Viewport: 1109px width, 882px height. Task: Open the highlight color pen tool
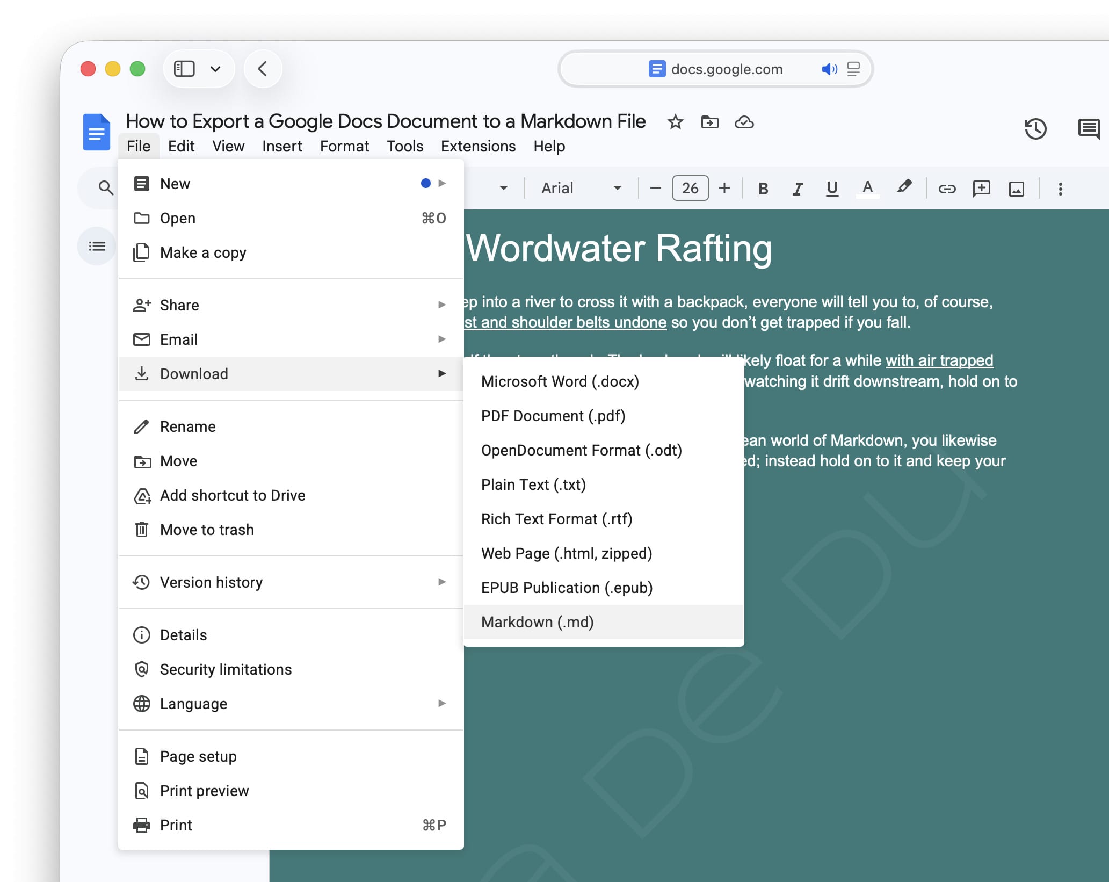(x=904, y=187)
